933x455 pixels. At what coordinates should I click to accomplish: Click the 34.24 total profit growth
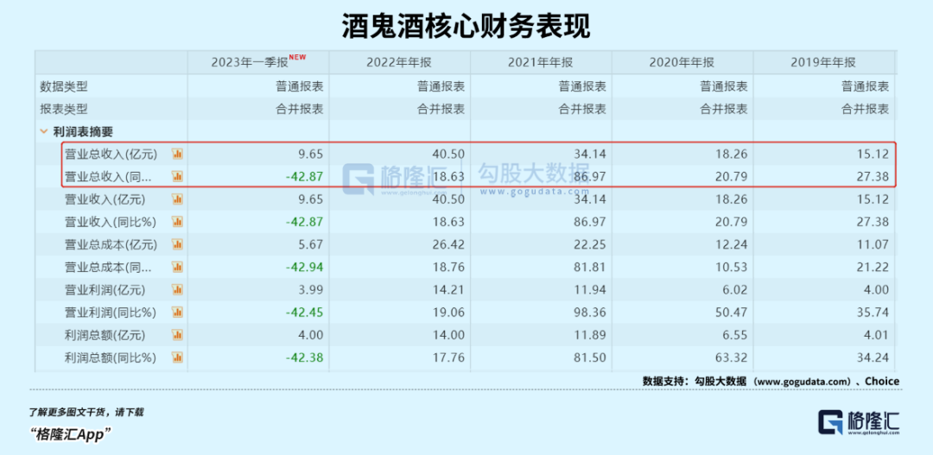coord(874,357)
